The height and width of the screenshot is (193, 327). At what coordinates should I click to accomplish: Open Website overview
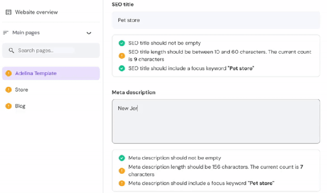click(x=36, y=12)
